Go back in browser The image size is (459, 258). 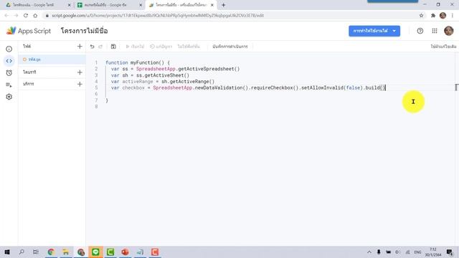point(6,16)
